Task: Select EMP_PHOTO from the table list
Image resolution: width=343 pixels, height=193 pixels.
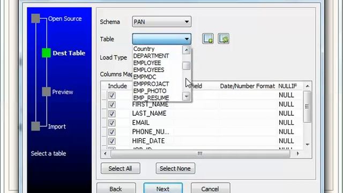Action: (150, 91)
